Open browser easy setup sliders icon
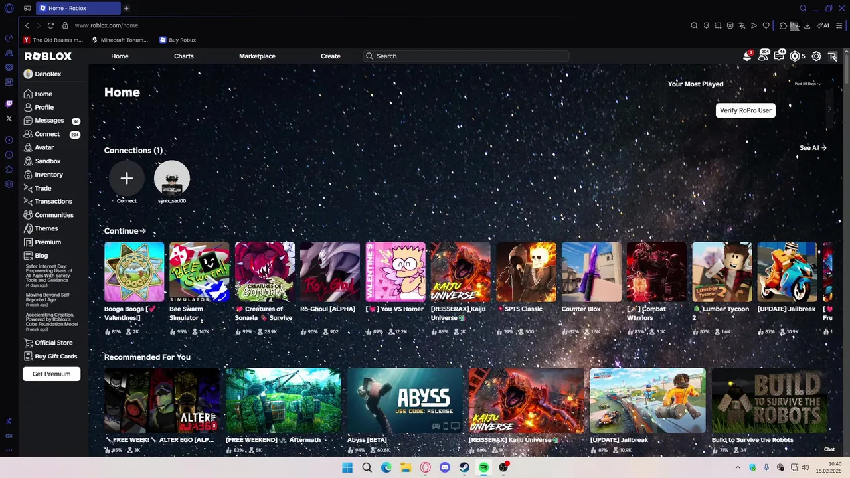 840,25
